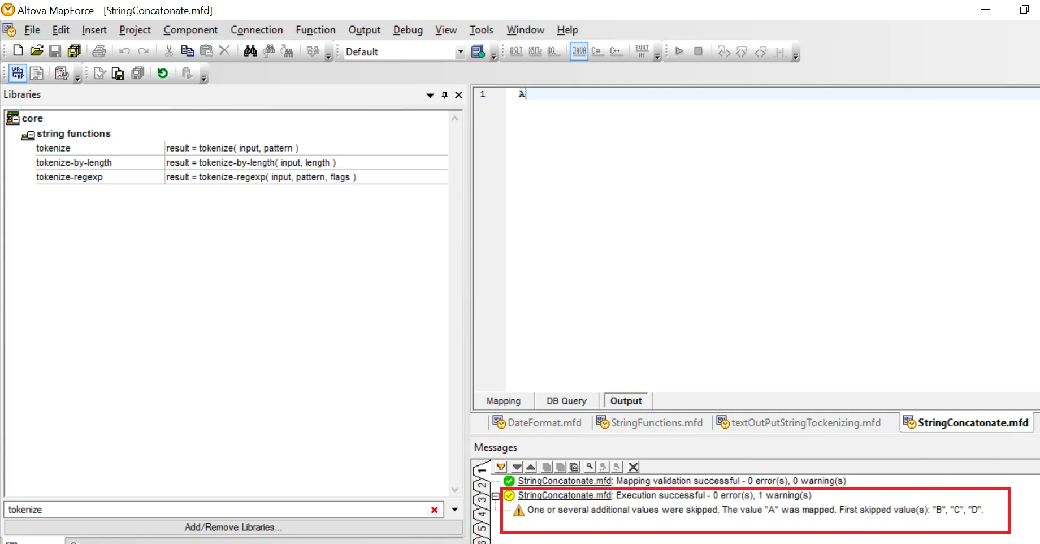Close the Libraries panel

click(458, 95)
